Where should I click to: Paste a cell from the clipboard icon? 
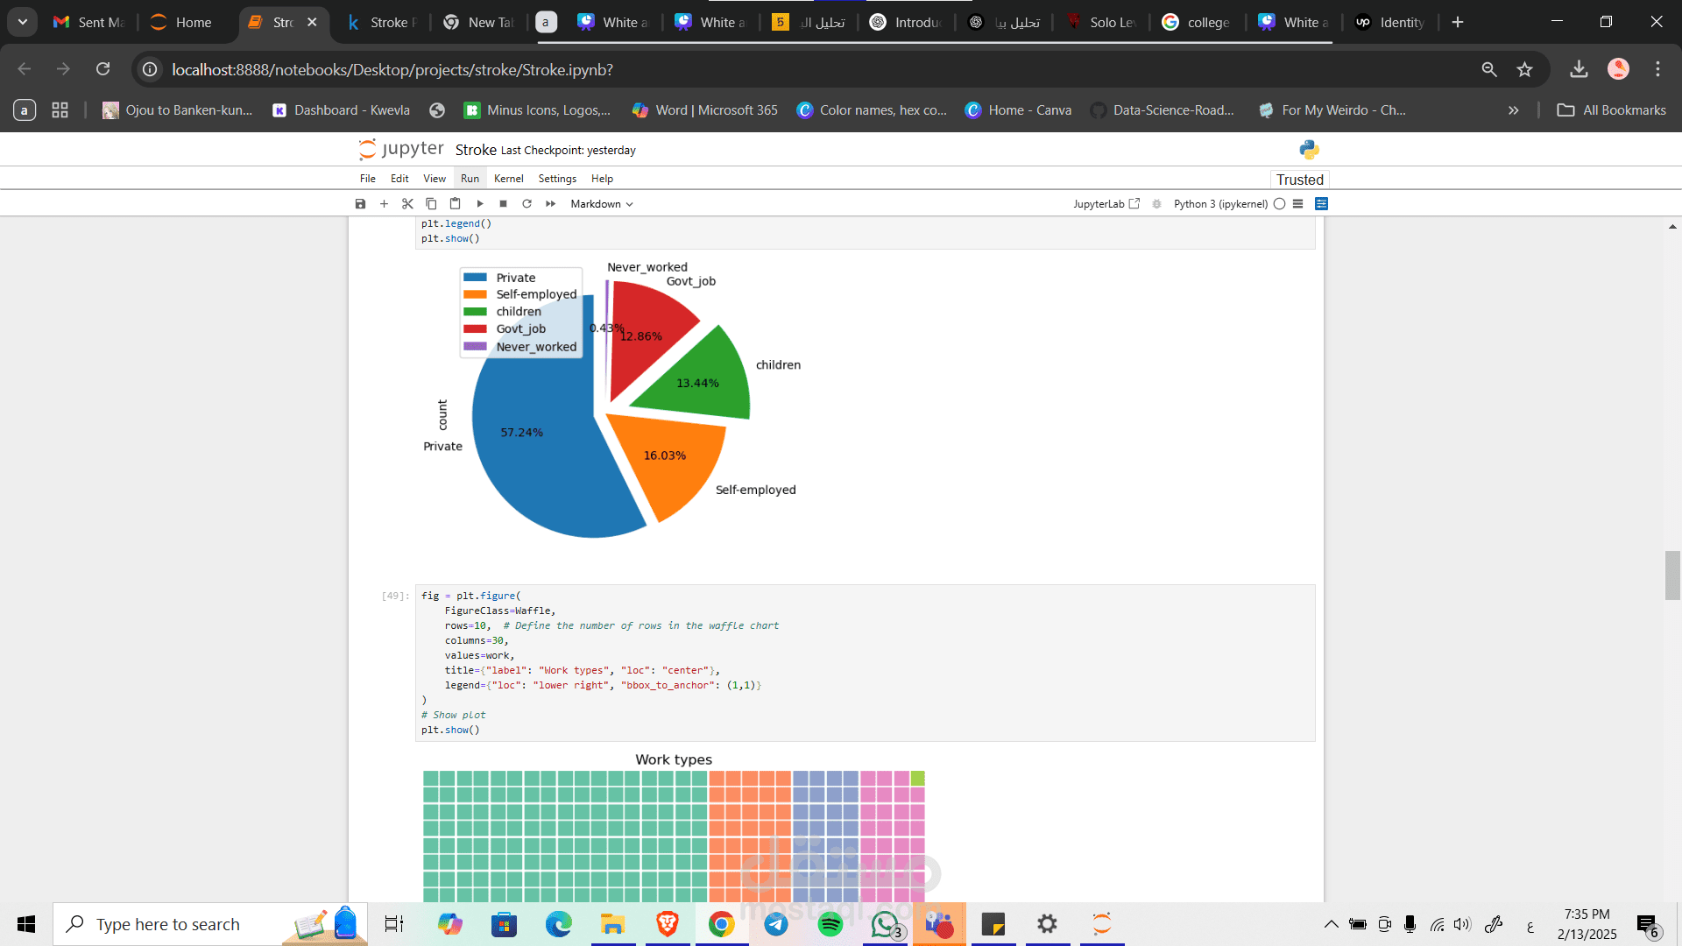455,204
